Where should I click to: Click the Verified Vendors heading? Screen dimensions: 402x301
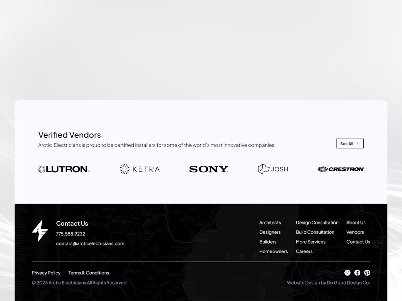[x=69, y=135]
